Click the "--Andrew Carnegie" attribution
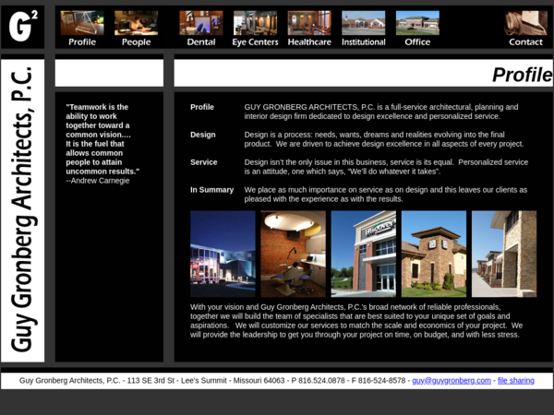This screenshot has width=554, height=415. pos(98,181)
